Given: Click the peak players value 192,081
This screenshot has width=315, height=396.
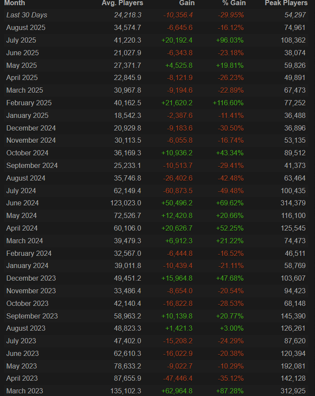Looking at the screenshot, I should (293, 366).
